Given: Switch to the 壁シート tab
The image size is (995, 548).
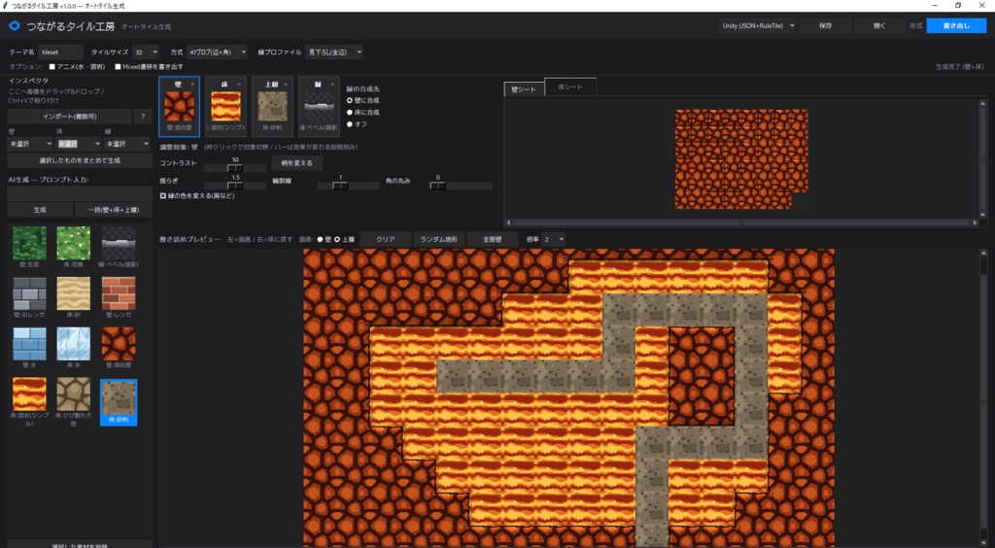Looking at the screenshot, I should (x=524, y=89).
